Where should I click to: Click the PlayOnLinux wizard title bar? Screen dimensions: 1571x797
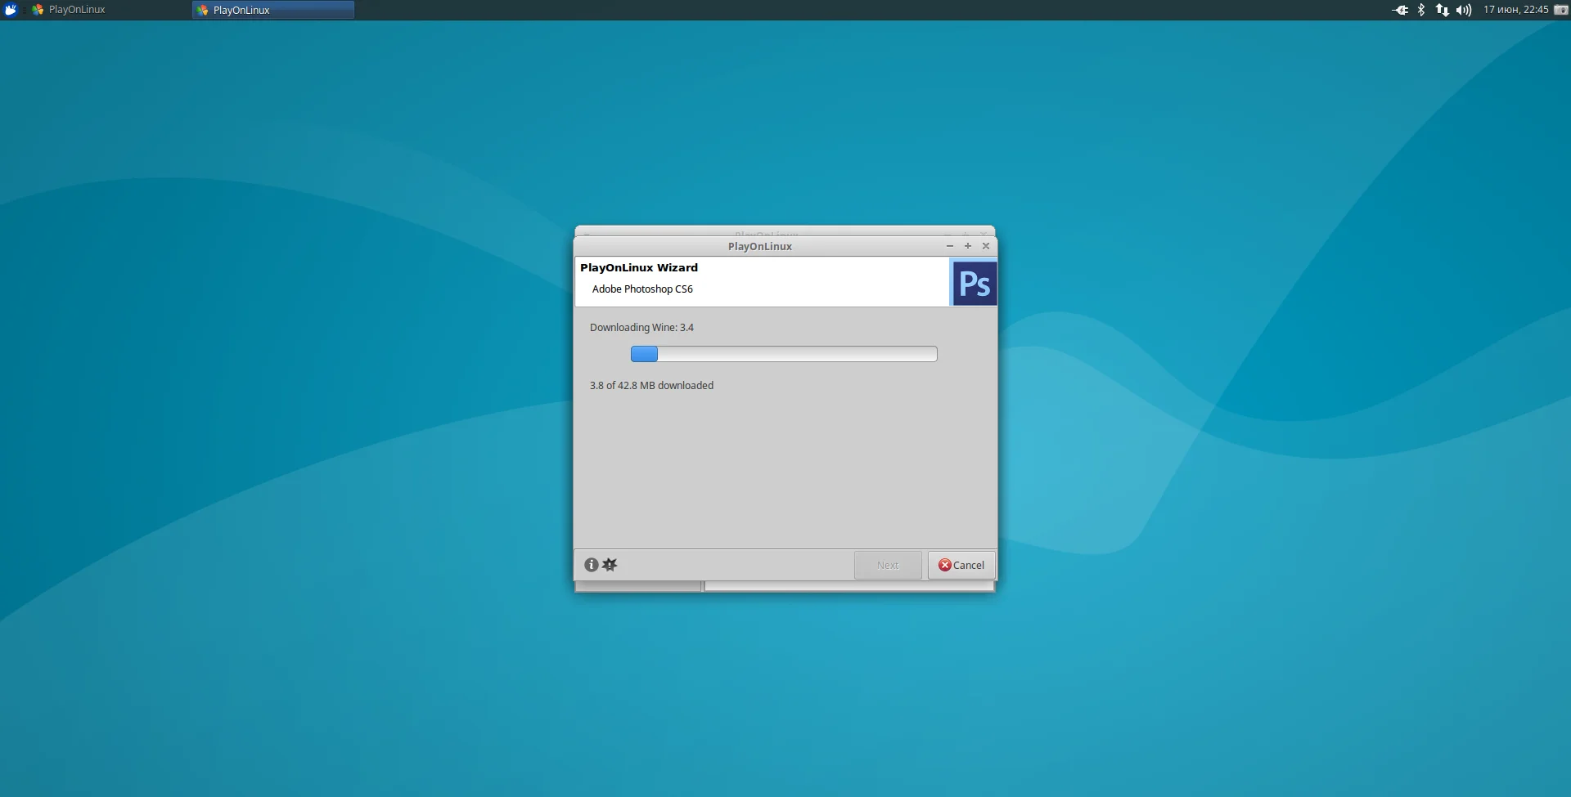[x=760, y=246]
